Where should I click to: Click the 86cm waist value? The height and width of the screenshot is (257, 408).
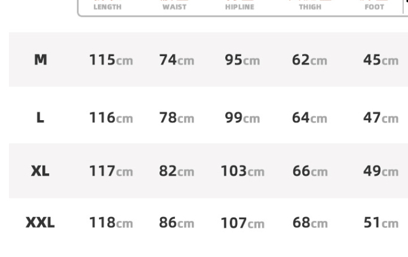click(177, 222)
